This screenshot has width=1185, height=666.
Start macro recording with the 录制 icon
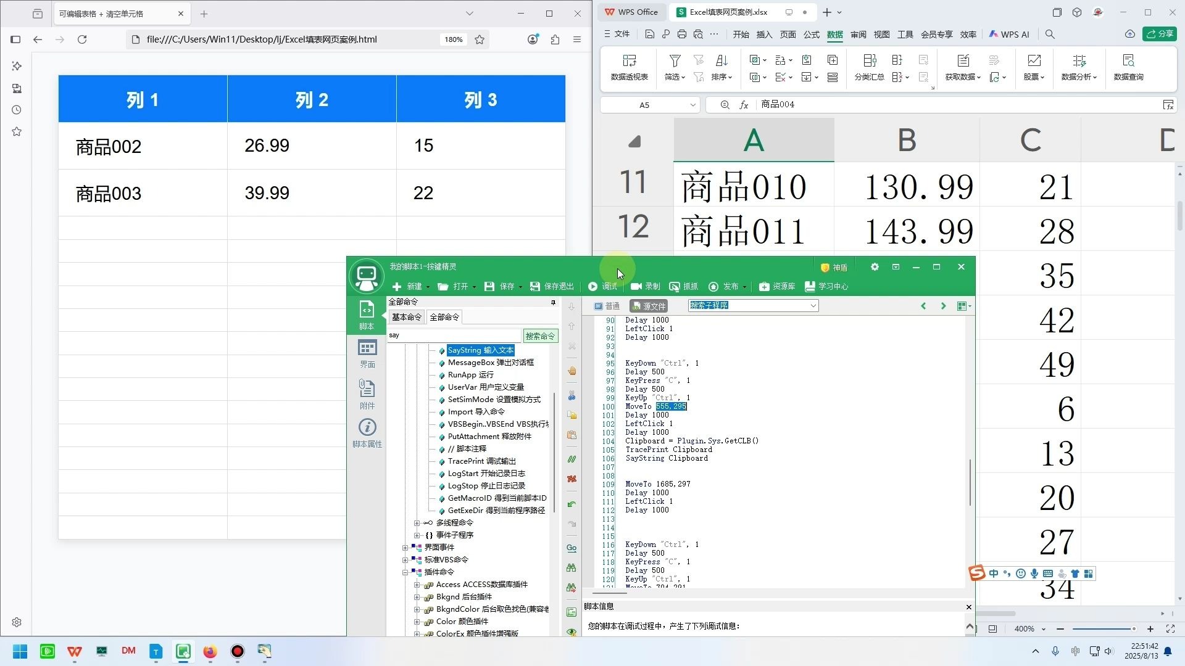[646, 286]
